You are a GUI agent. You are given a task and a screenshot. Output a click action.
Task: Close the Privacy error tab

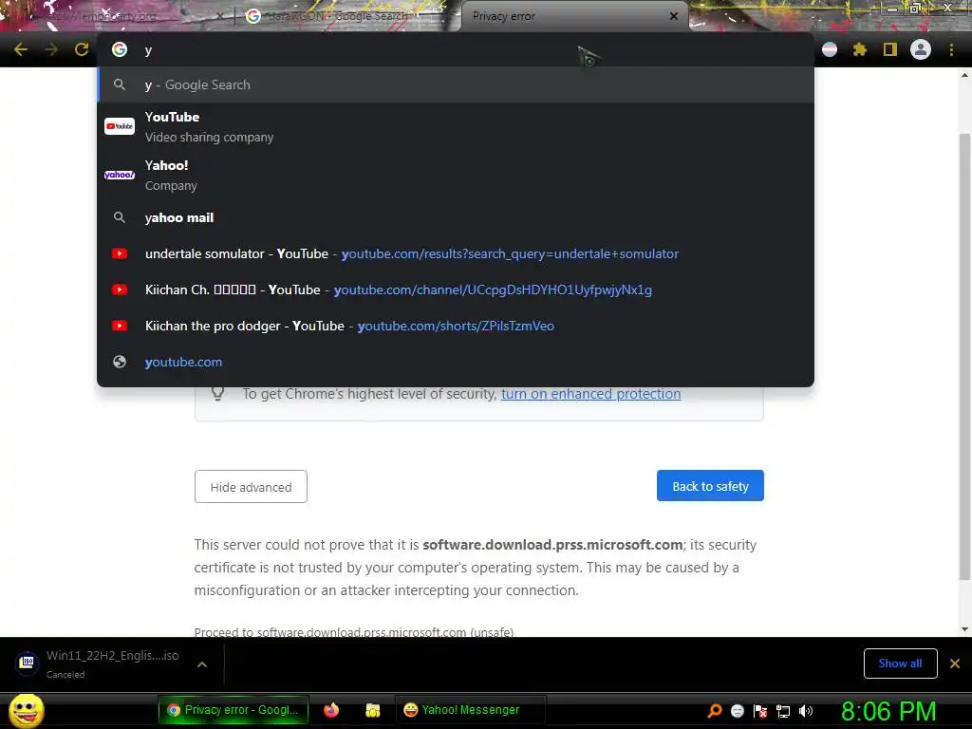[x=674, y=16]
